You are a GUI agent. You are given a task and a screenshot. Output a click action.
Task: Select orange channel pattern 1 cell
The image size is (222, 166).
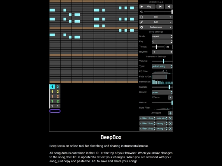pos(52,96)
